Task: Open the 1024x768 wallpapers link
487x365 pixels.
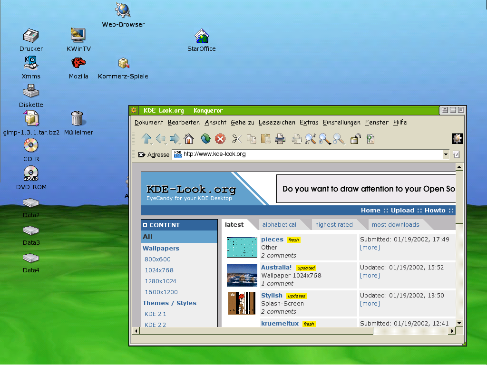Action: click(159, 270)
